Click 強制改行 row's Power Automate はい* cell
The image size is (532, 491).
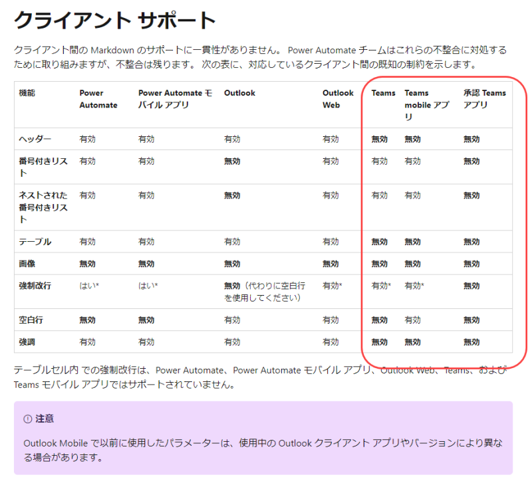89,286
